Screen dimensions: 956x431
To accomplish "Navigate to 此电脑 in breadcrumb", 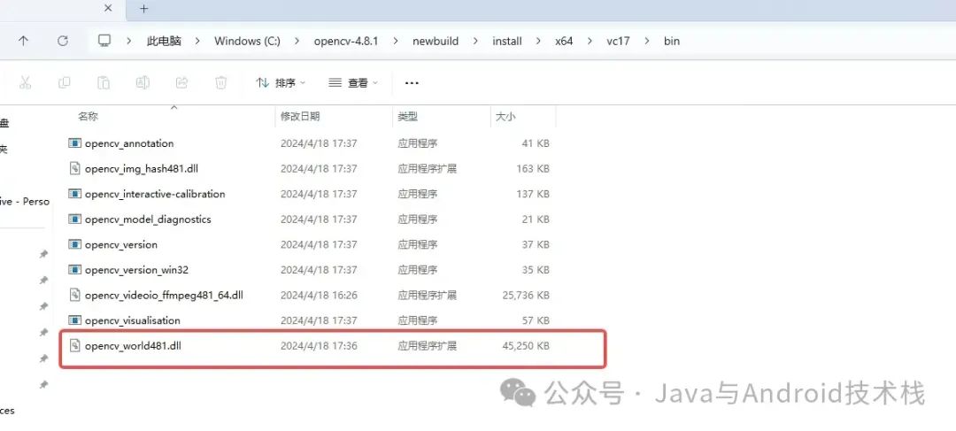I will click(x=164, y=42).
